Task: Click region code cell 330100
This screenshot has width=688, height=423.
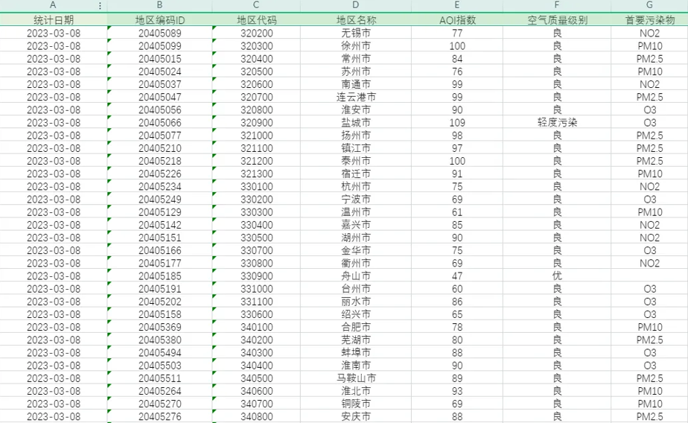Action: tap(256, 186)
